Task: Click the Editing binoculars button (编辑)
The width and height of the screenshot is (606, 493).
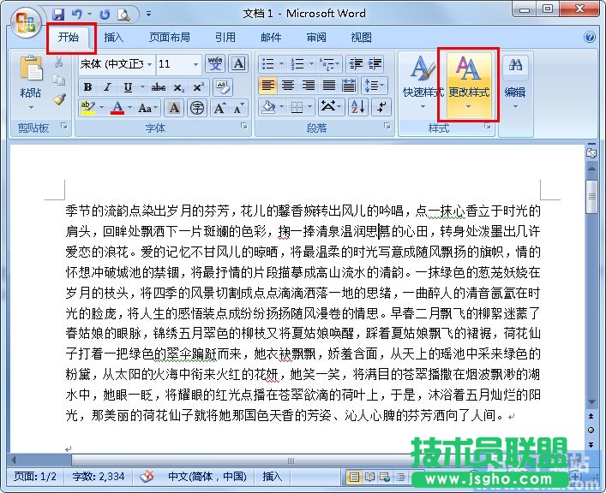Action: 515,79
